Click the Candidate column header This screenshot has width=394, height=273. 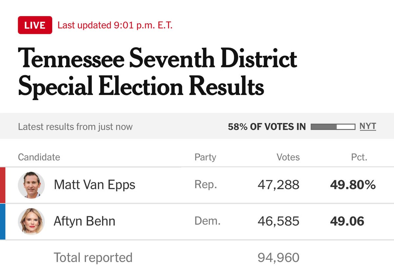tap(39, 157)
